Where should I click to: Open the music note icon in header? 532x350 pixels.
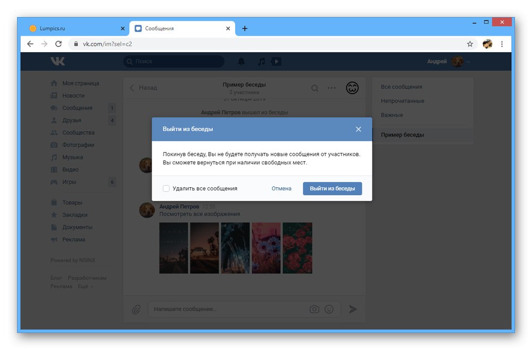pyautogui.click(x=261, y=61)
